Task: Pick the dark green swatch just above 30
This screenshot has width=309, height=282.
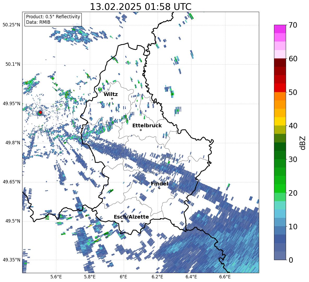Action: 280,155
